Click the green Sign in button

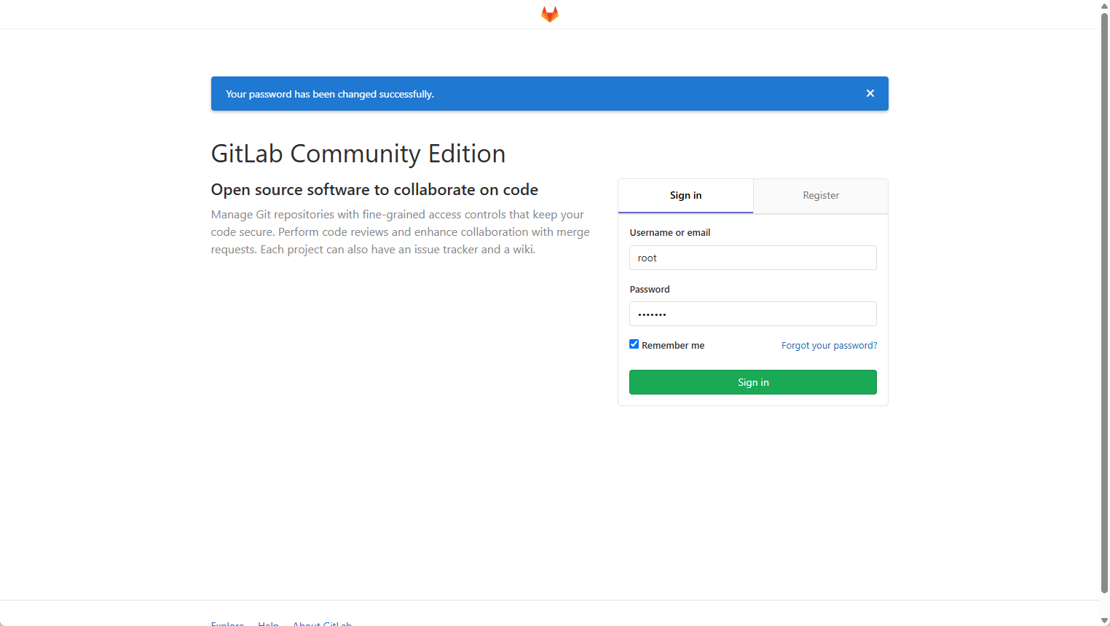click(753, 382)
